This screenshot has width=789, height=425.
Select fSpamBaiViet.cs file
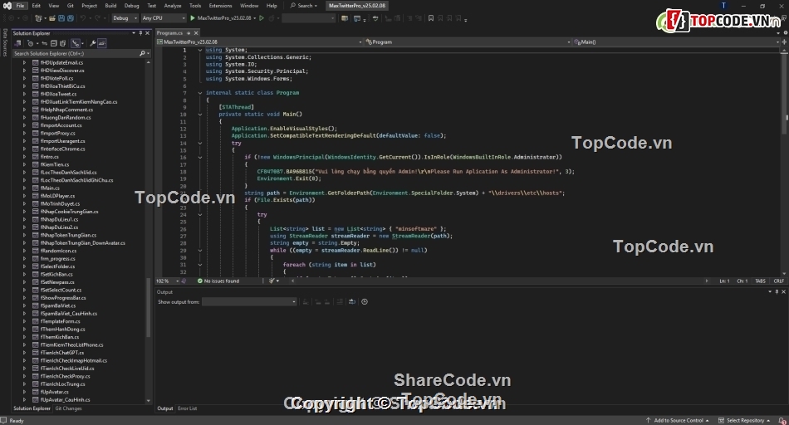pyautogui.click(x=58, y=305)
